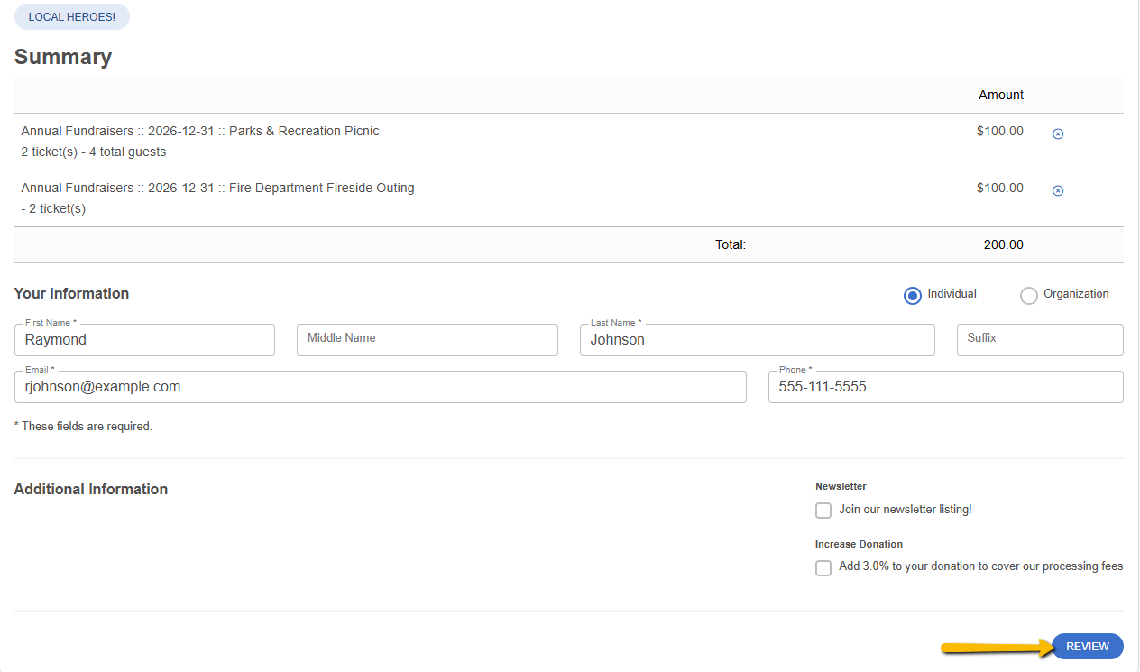Click the Amount column header
The image size is (1140, 672).
[1001, 95]
